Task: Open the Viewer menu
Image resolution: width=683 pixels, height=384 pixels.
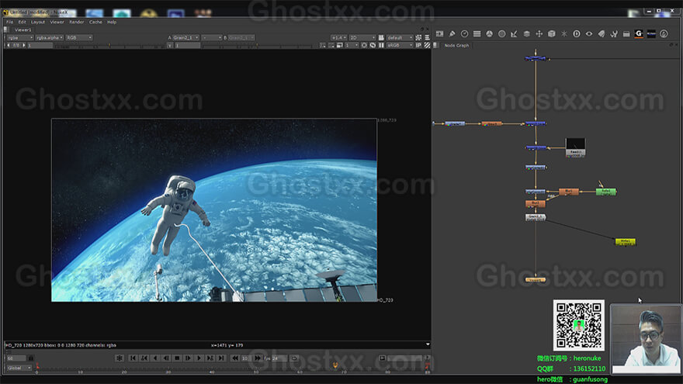Action: tap(57, 22)
